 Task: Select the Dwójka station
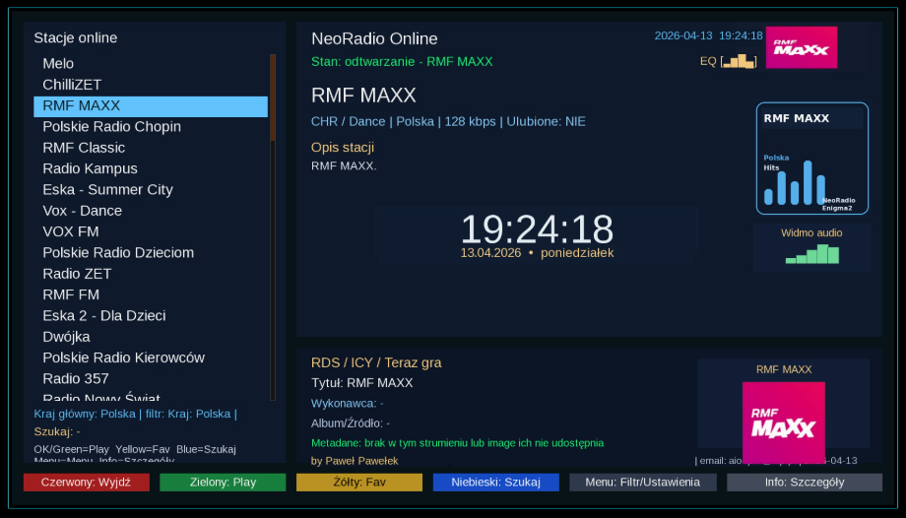(151, 337)
